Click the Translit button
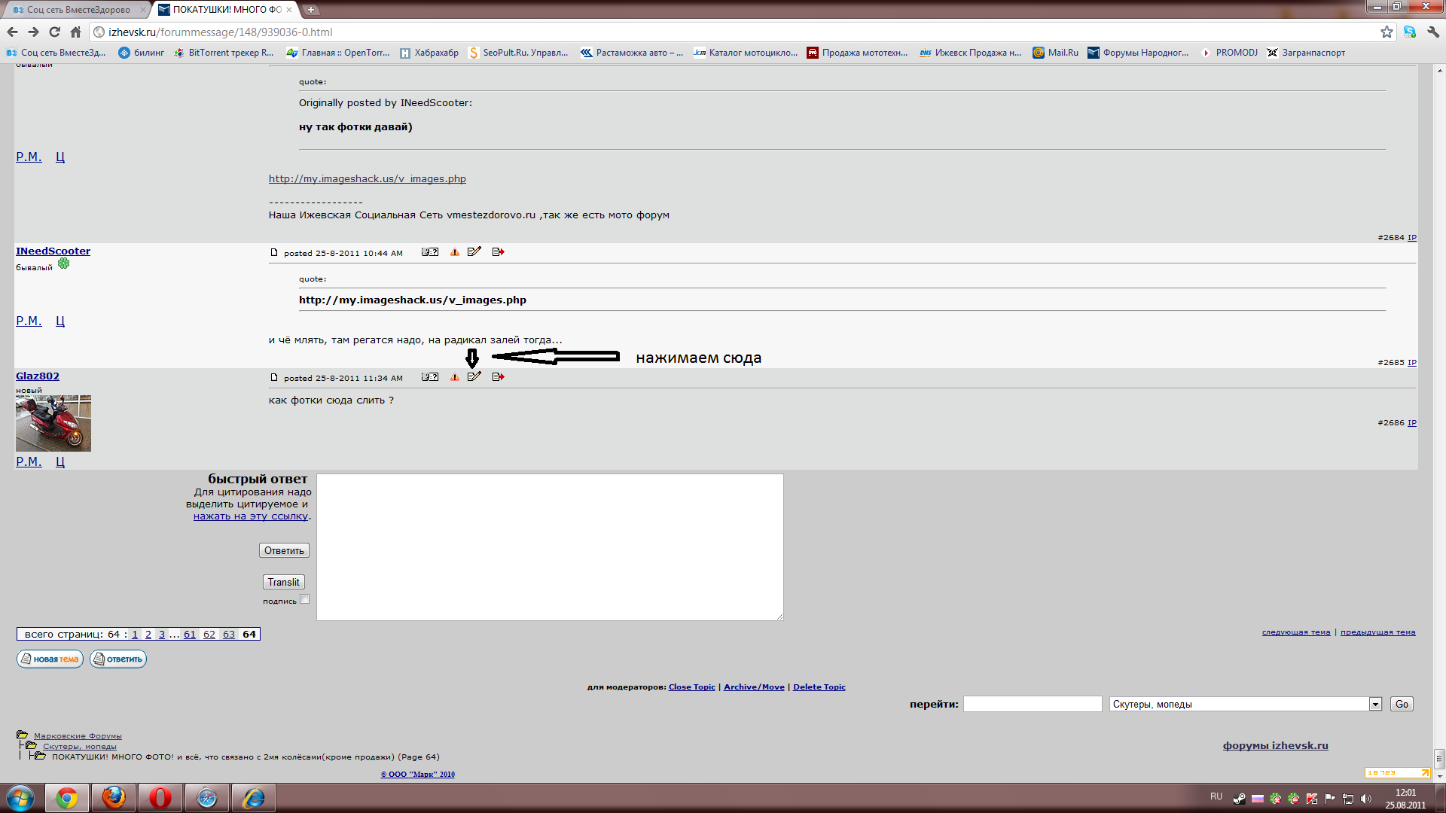The width and height of the screenshot is (1446, 813). pyautogui.click(x=284, y=582)
